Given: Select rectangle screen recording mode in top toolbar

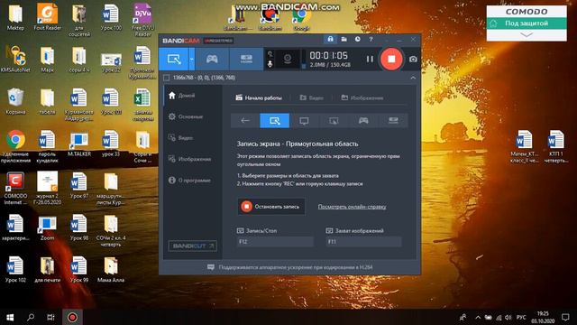Looking at the screenshot, I should (174, 59).
